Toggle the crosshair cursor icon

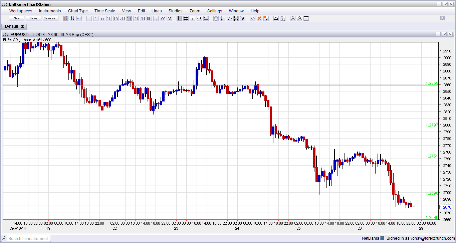coord(179,18)
